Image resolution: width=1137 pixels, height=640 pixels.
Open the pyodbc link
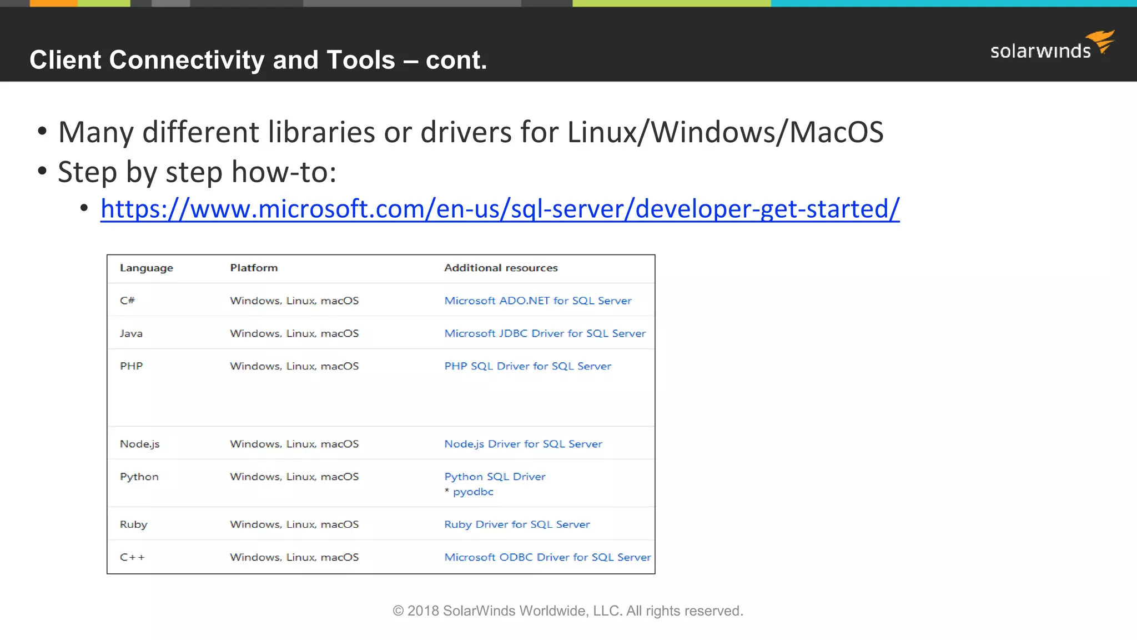tap(473, 492)
